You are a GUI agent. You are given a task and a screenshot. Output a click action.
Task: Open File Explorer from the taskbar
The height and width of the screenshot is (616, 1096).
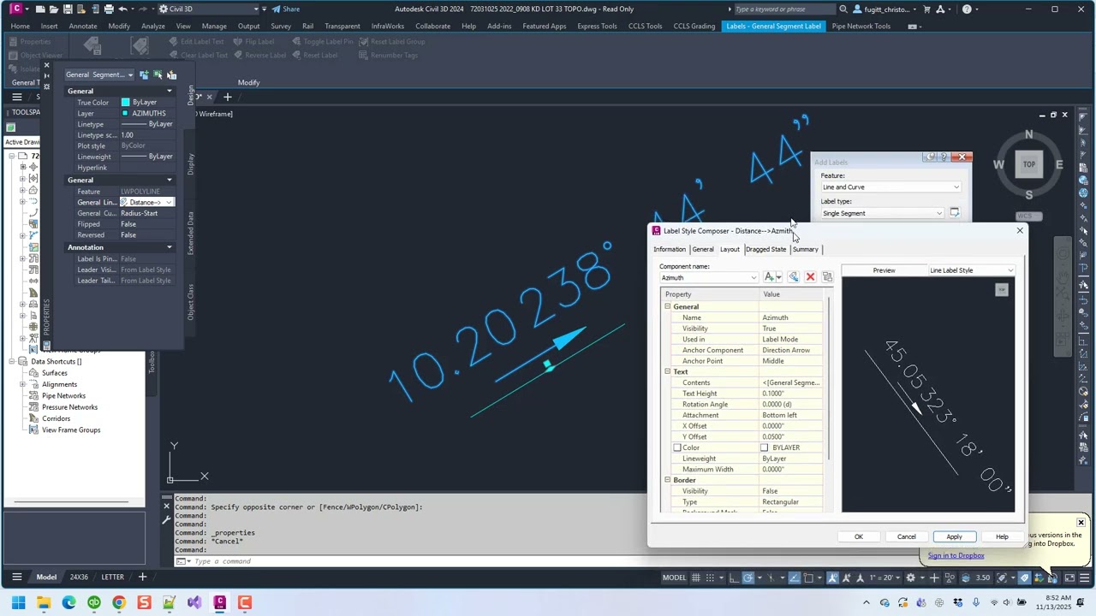click(44, 602)
